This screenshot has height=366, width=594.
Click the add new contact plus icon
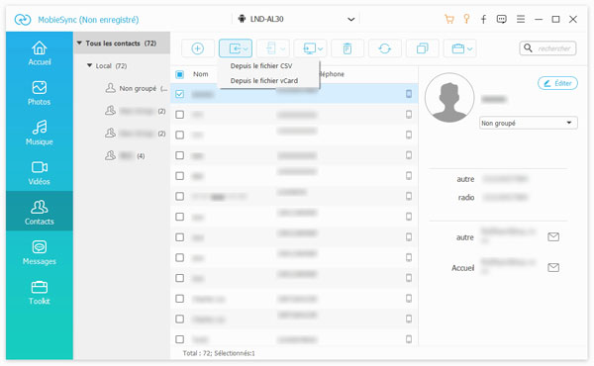point(198,48)
